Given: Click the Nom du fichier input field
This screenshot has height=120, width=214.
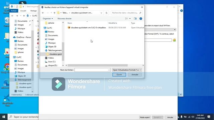Looking at the screenshot, I should click(91, 70).
